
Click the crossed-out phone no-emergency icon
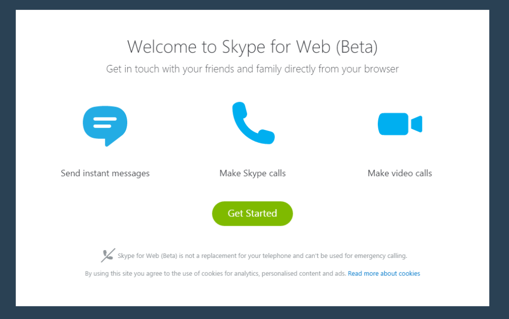108,255
